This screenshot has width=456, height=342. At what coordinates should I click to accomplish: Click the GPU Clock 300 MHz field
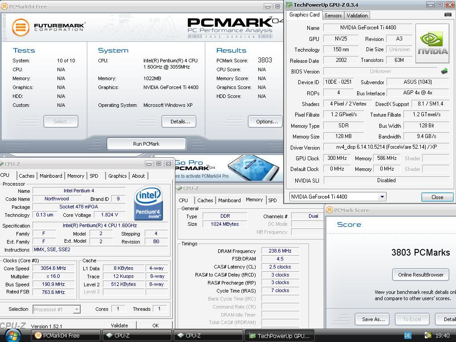337,158
